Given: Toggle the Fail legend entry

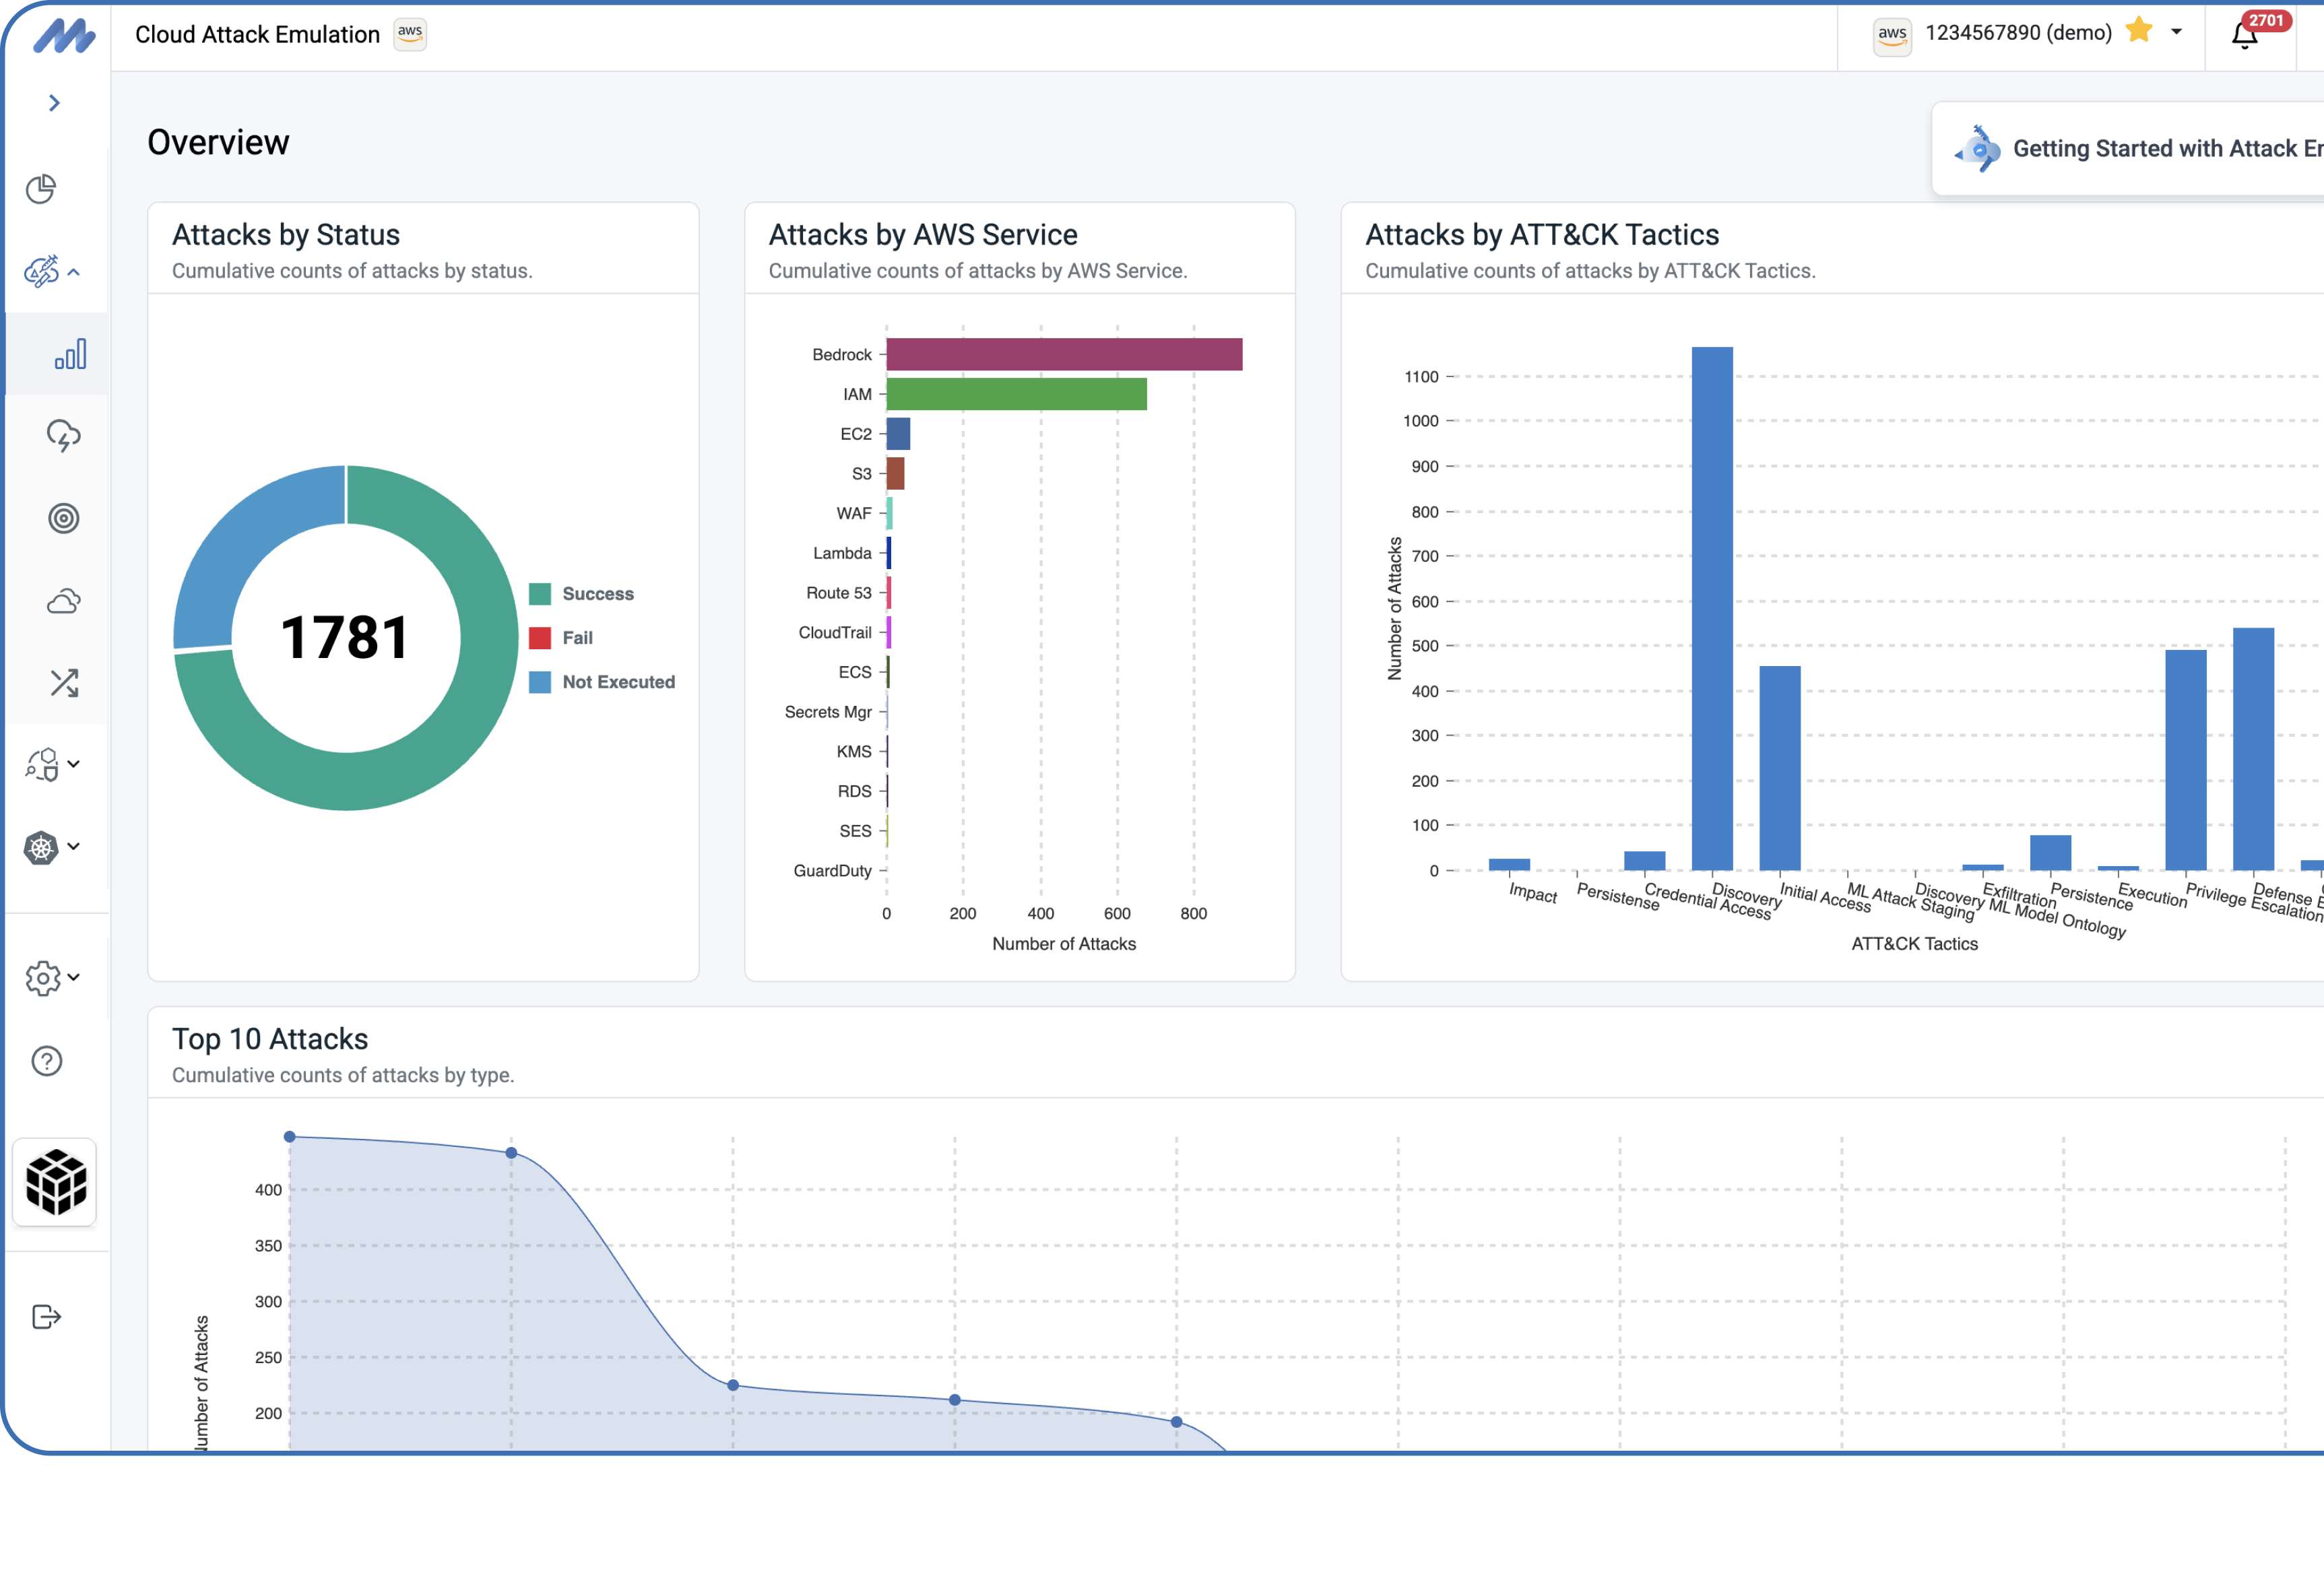Looking at the screenshot, I should click(560, 638).
